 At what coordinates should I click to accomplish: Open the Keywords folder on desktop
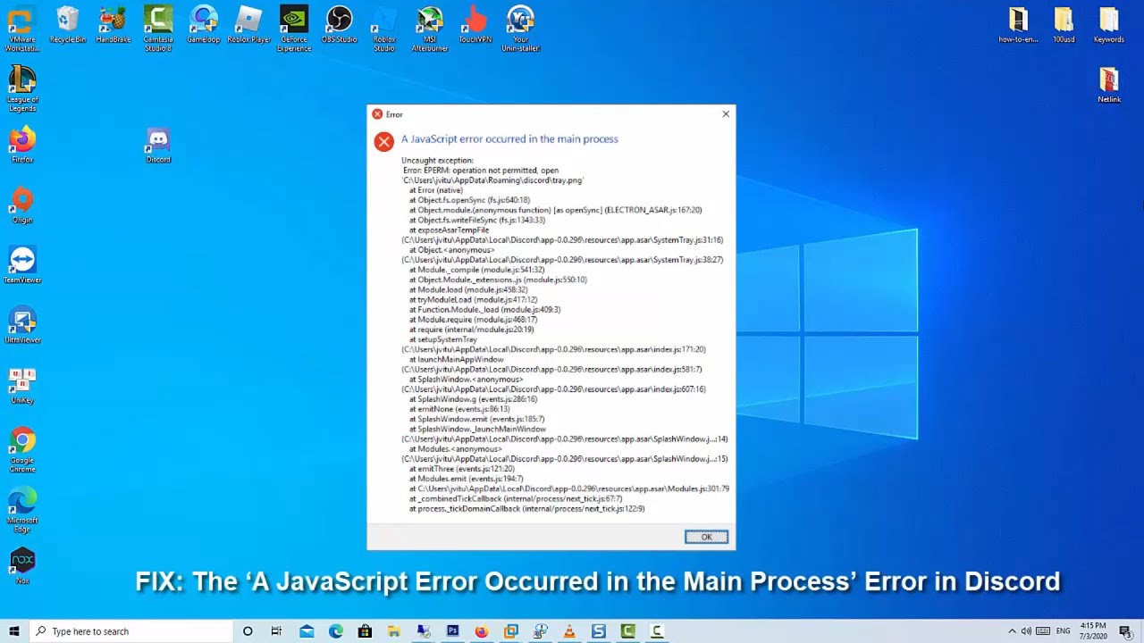coord(1109,25)
